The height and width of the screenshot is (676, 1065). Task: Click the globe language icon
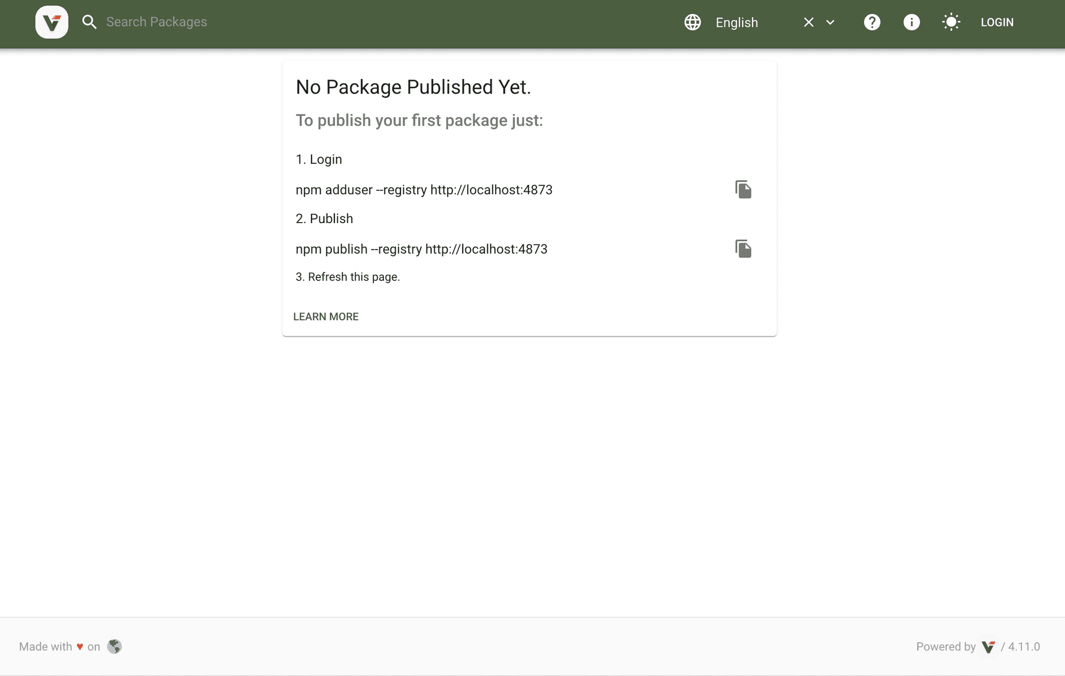pyautogui.click(x=692, y=22)
